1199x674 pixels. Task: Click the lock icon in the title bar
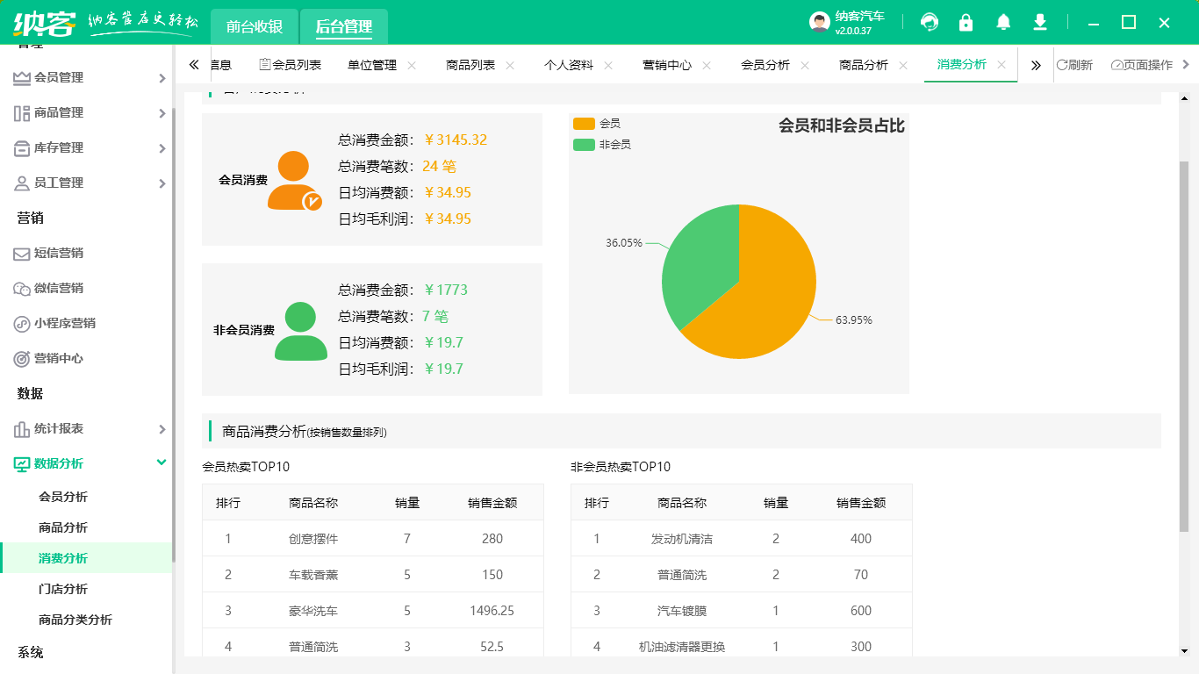coord(966,22)
